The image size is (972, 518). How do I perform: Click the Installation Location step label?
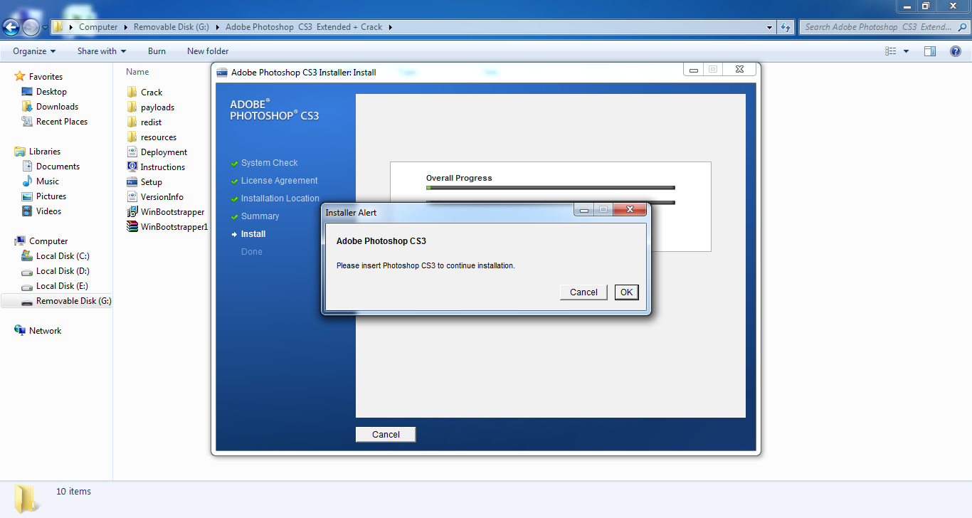(280, 199)
